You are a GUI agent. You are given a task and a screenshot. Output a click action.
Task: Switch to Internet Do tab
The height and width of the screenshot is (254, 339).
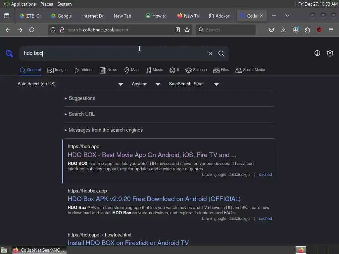[93, 16]
